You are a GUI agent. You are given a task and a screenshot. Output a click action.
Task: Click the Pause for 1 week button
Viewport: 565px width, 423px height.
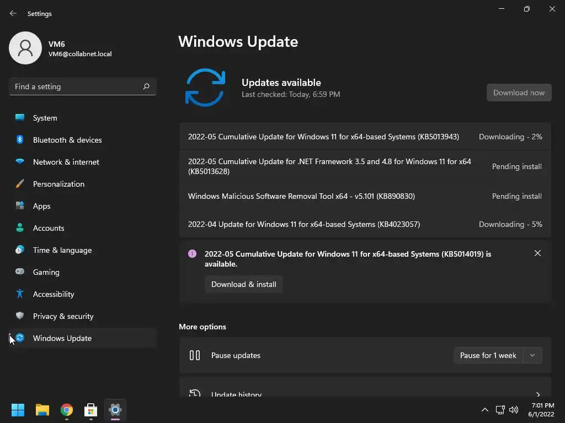[488, 355]
